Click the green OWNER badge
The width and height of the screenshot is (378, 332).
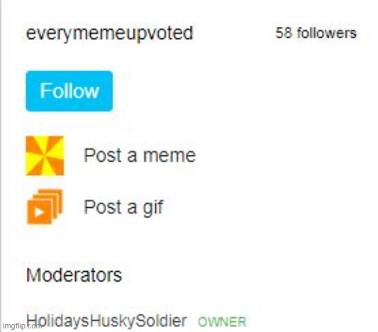tap(222, 322)
